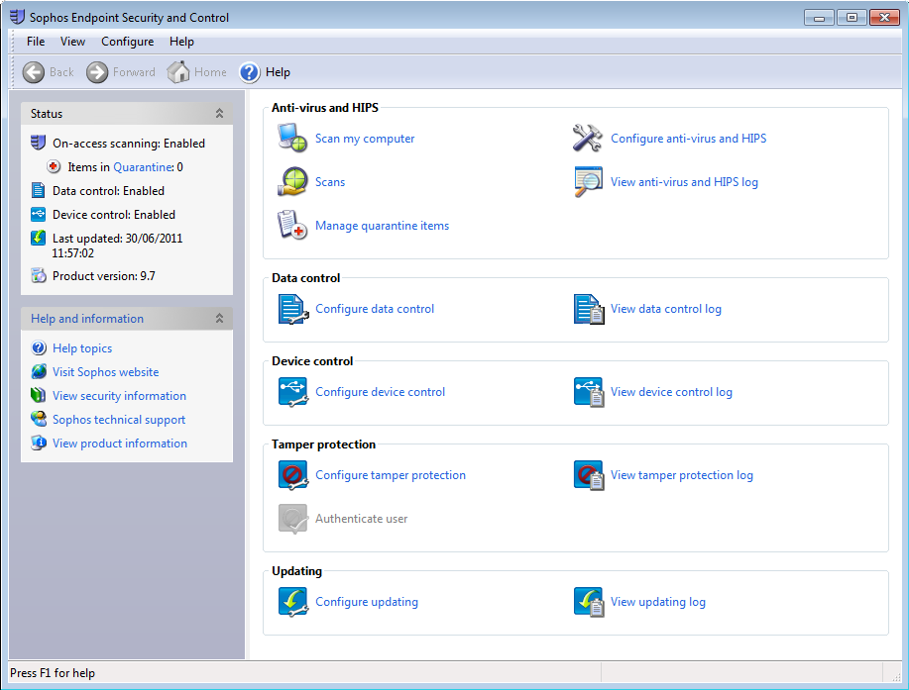Open the Scans link
The image size is (909, 690).
330,182
